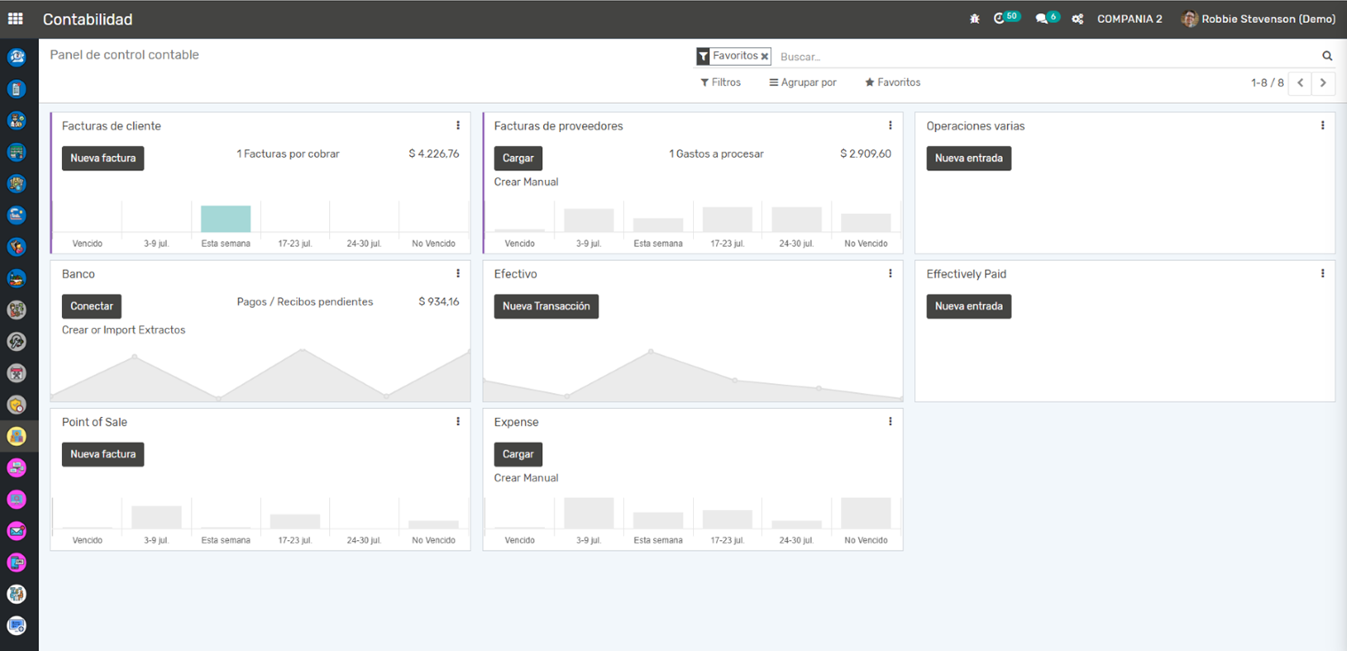Viewport: 1347px width, 651px height.
Task: Expand the Agrupar por dropdown
Action: 802,82
